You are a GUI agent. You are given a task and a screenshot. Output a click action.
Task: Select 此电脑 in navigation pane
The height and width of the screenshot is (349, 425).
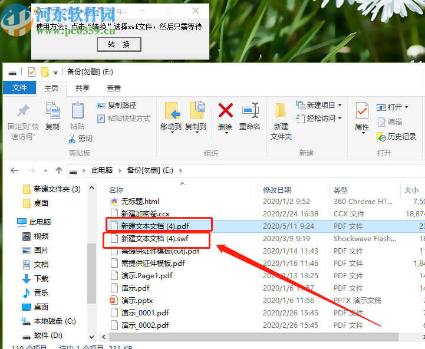(34, 222)
